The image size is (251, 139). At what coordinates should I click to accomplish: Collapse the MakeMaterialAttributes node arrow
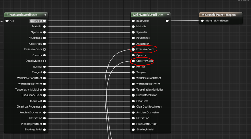click(x=168, y=15)
